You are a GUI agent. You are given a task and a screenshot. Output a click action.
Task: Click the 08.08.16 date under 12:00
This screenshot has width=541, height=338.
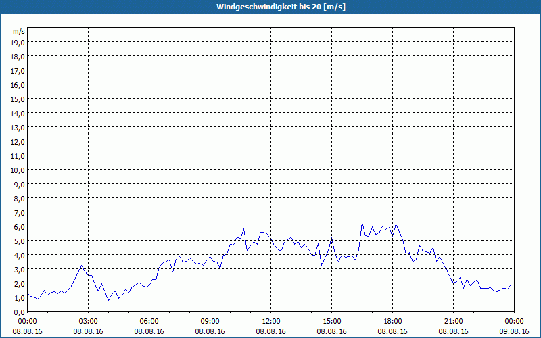coord(271,331)
